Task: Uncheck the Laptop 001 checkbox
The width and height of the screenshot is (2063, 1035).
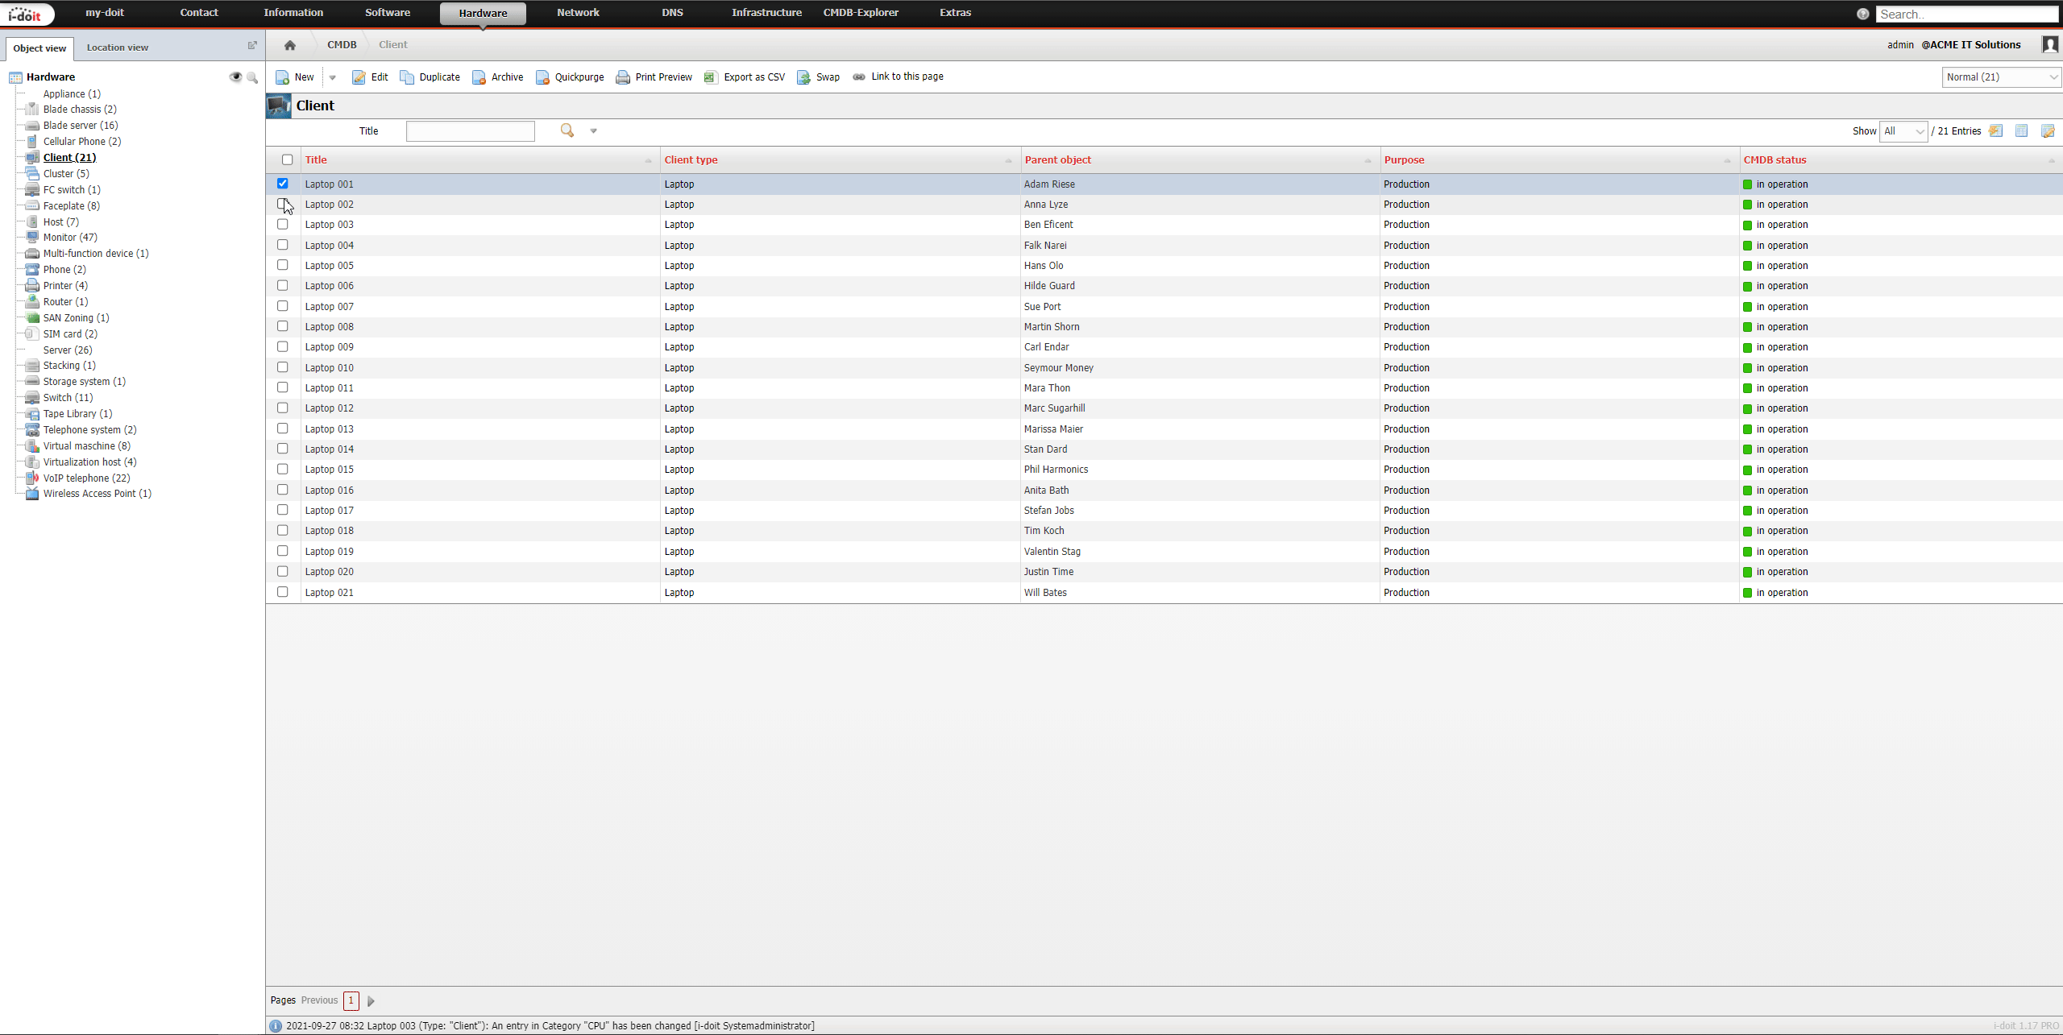Action: tap(283, 184)
